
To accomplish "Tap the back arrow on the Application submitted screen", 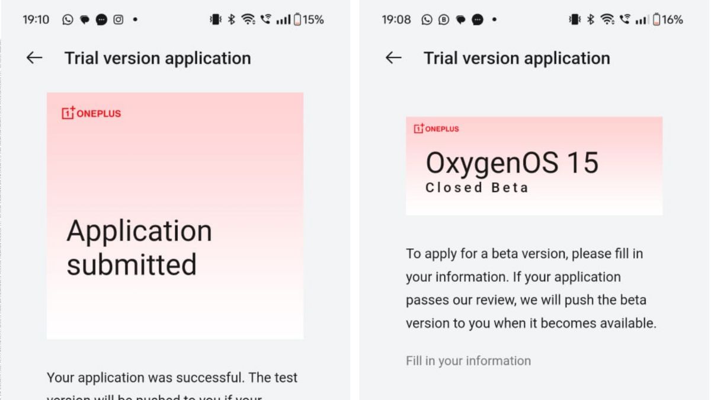I will [x=34, y=57].
